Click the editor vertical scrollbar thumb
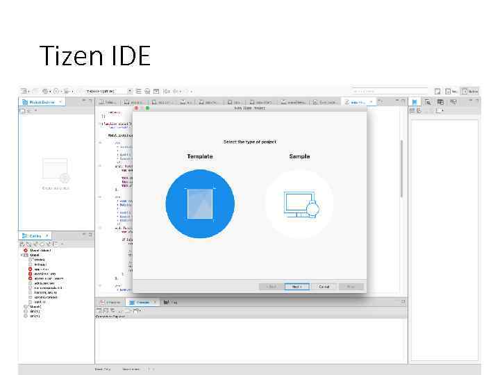 [x=401, y=168]
